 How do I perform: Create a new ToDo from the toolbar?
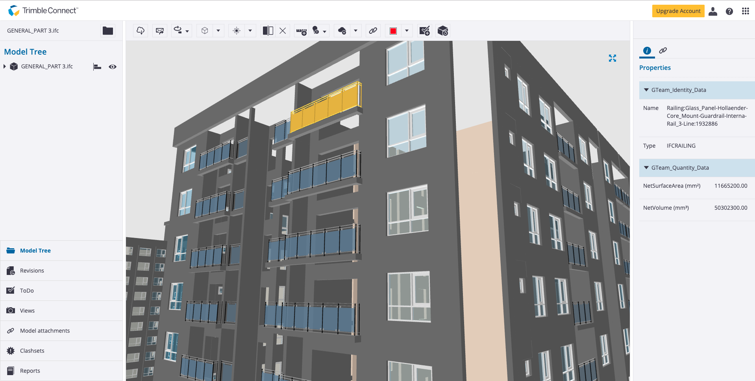click(x=424, y=31)
